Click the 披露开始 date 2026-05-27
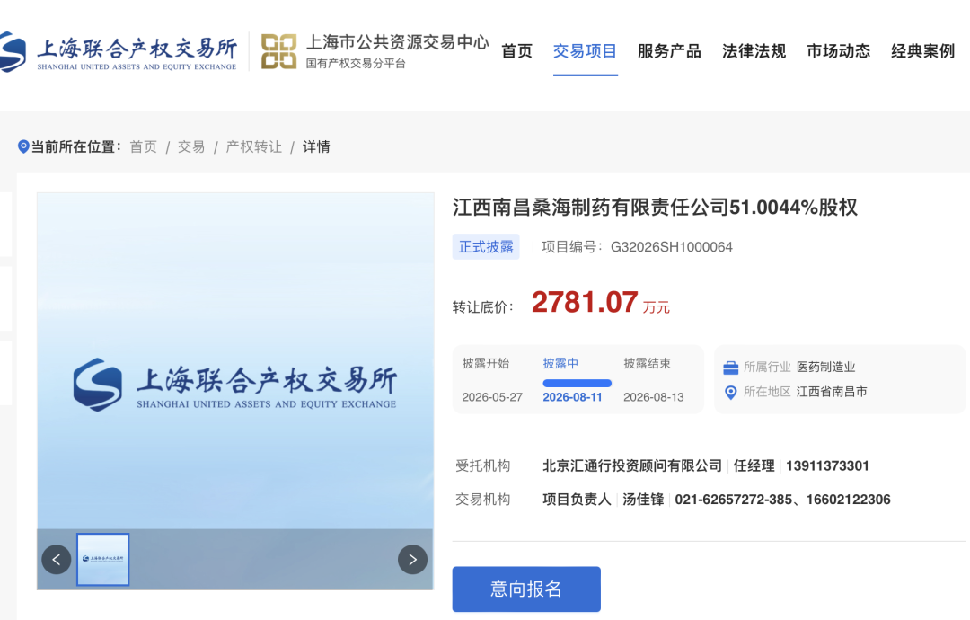 [x=492, y=397]
